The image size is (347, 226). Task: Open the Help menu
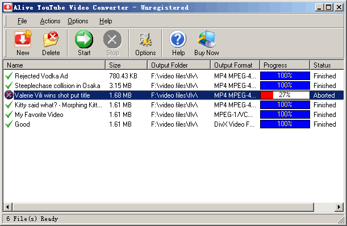106,21
